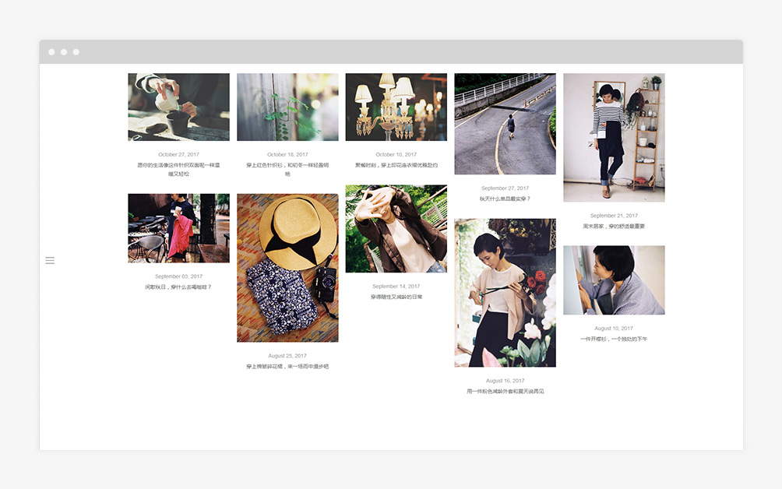This screenshot has height=489, width=782.
Task: Select the October 27, 2017 date label
Action: 178,154
